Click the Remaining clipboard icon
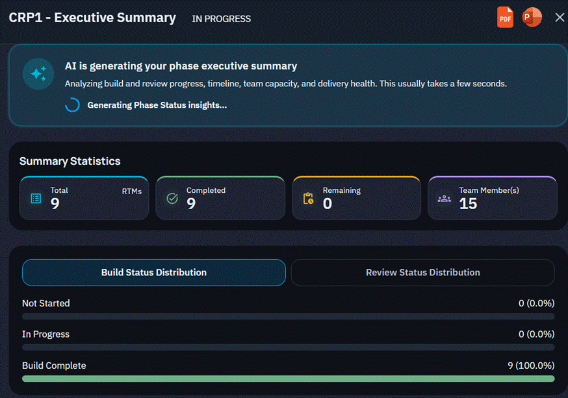Image resolution: width=568 pixels, height=398 pixels. (x=308, y=198)
